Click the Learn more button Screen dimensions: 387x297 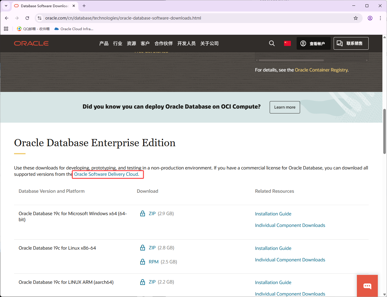coord(285,107)
